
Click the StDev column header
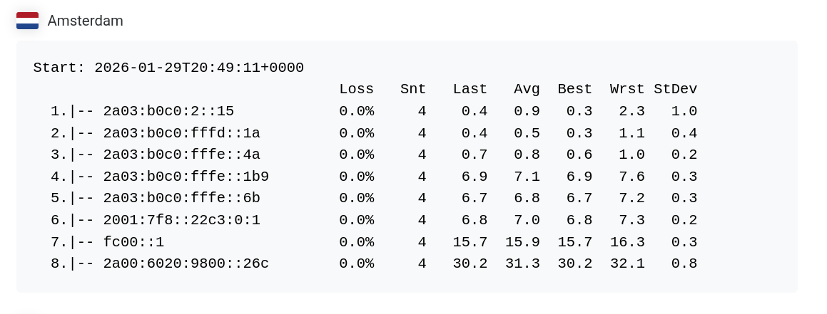tap(676, 89)
